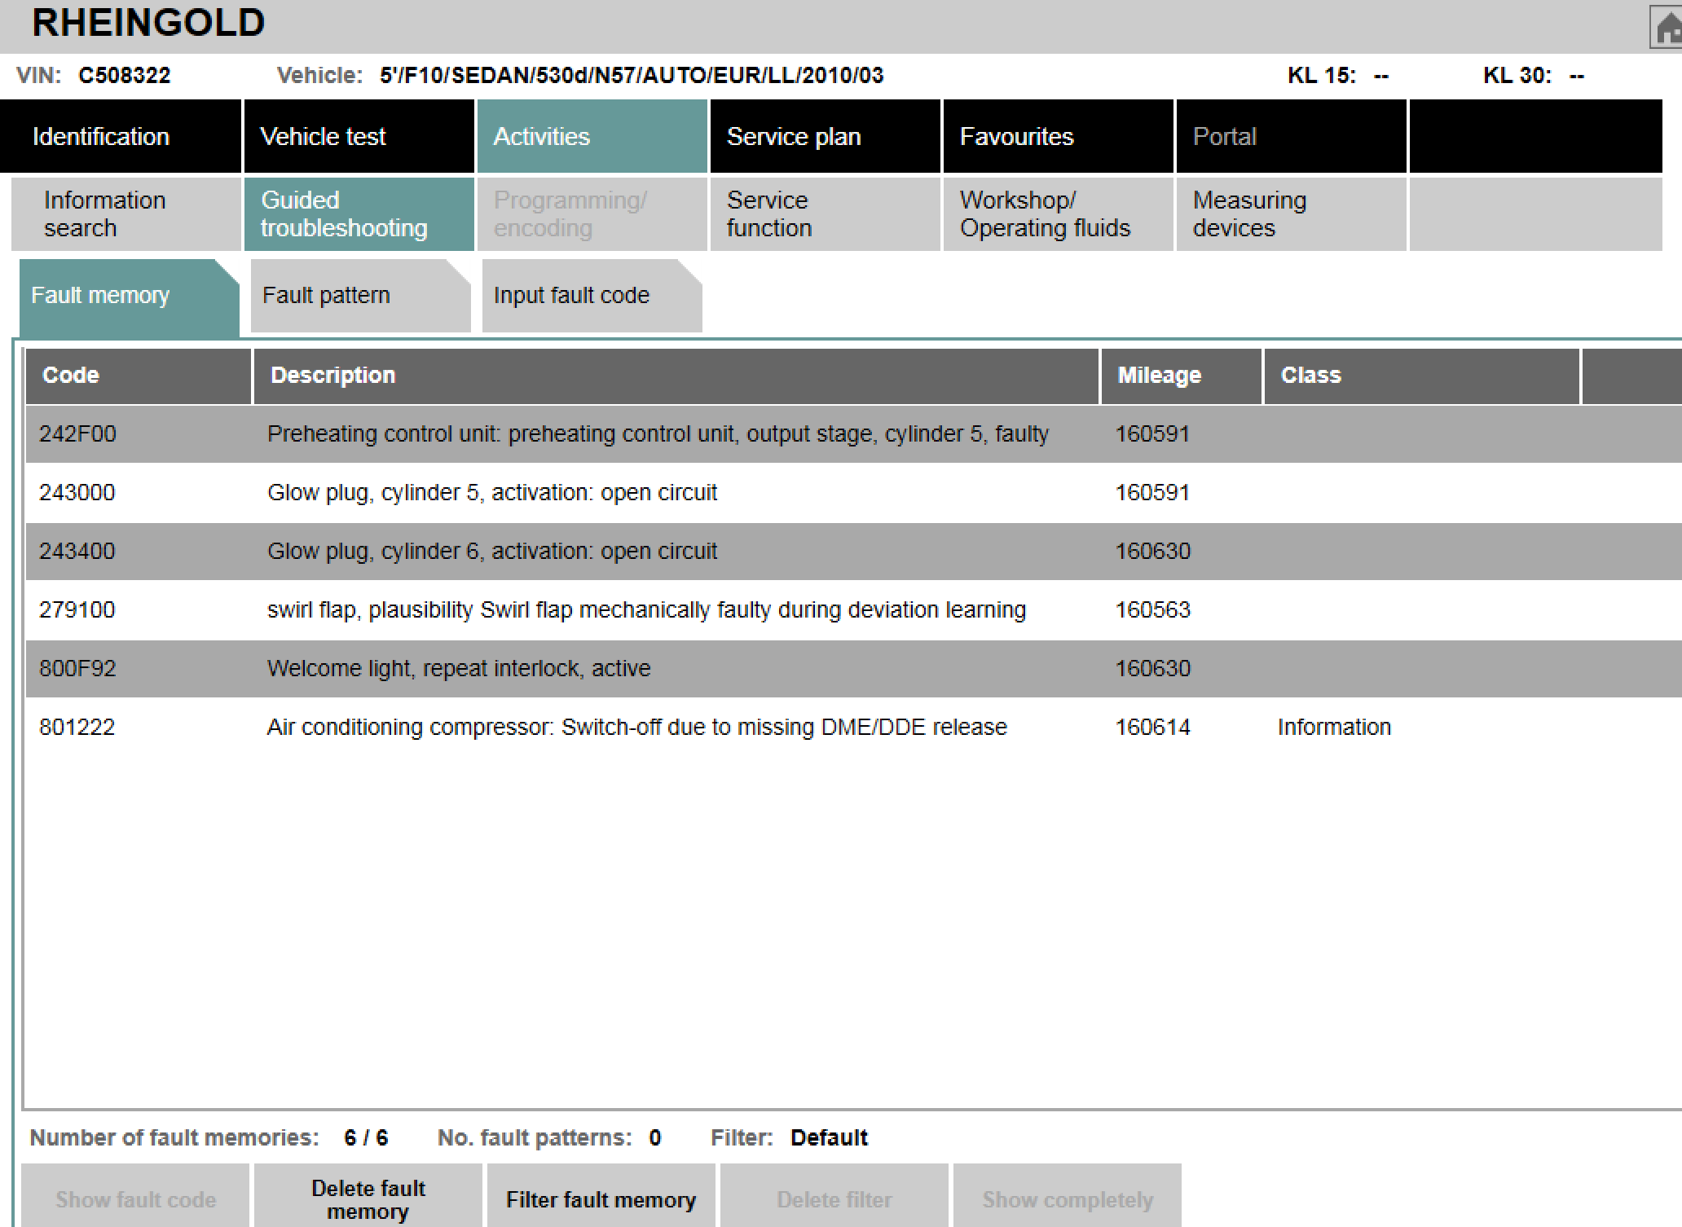Open the Service plan tab
This screenshot has width=1682, height=1227.
pos(825,136)
